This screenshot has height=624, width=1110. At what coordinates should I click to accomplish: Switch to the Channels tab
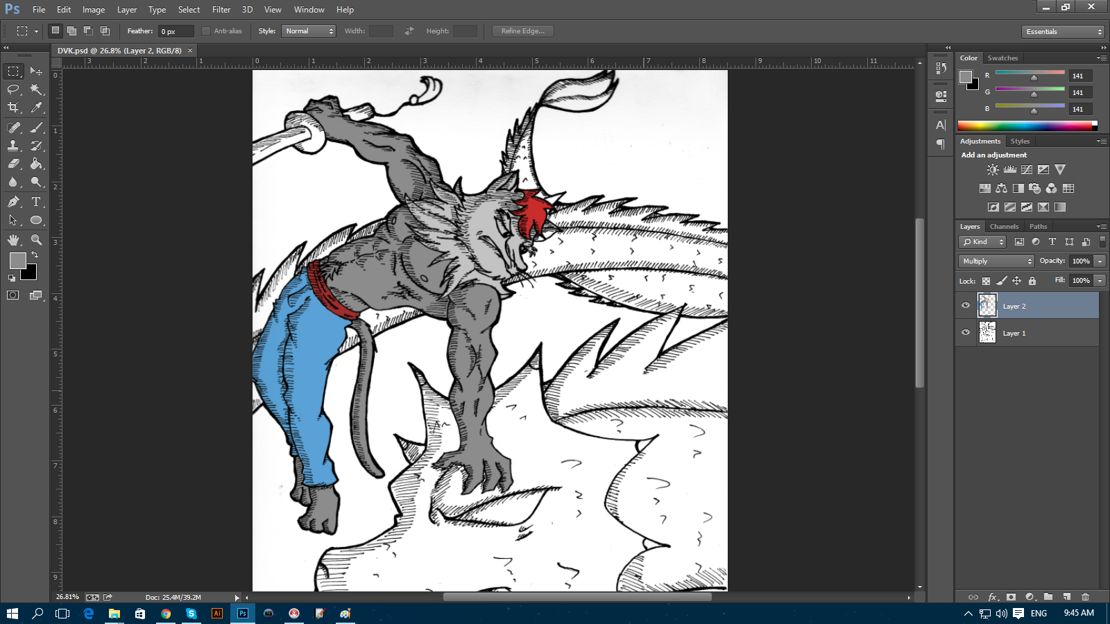point(1004,227)
